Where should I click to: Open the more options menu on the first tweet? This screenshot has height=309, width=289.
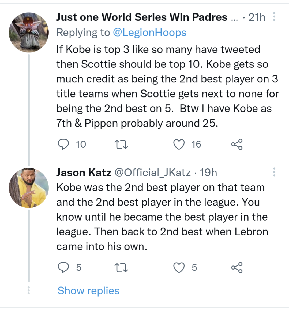[274, 17]
